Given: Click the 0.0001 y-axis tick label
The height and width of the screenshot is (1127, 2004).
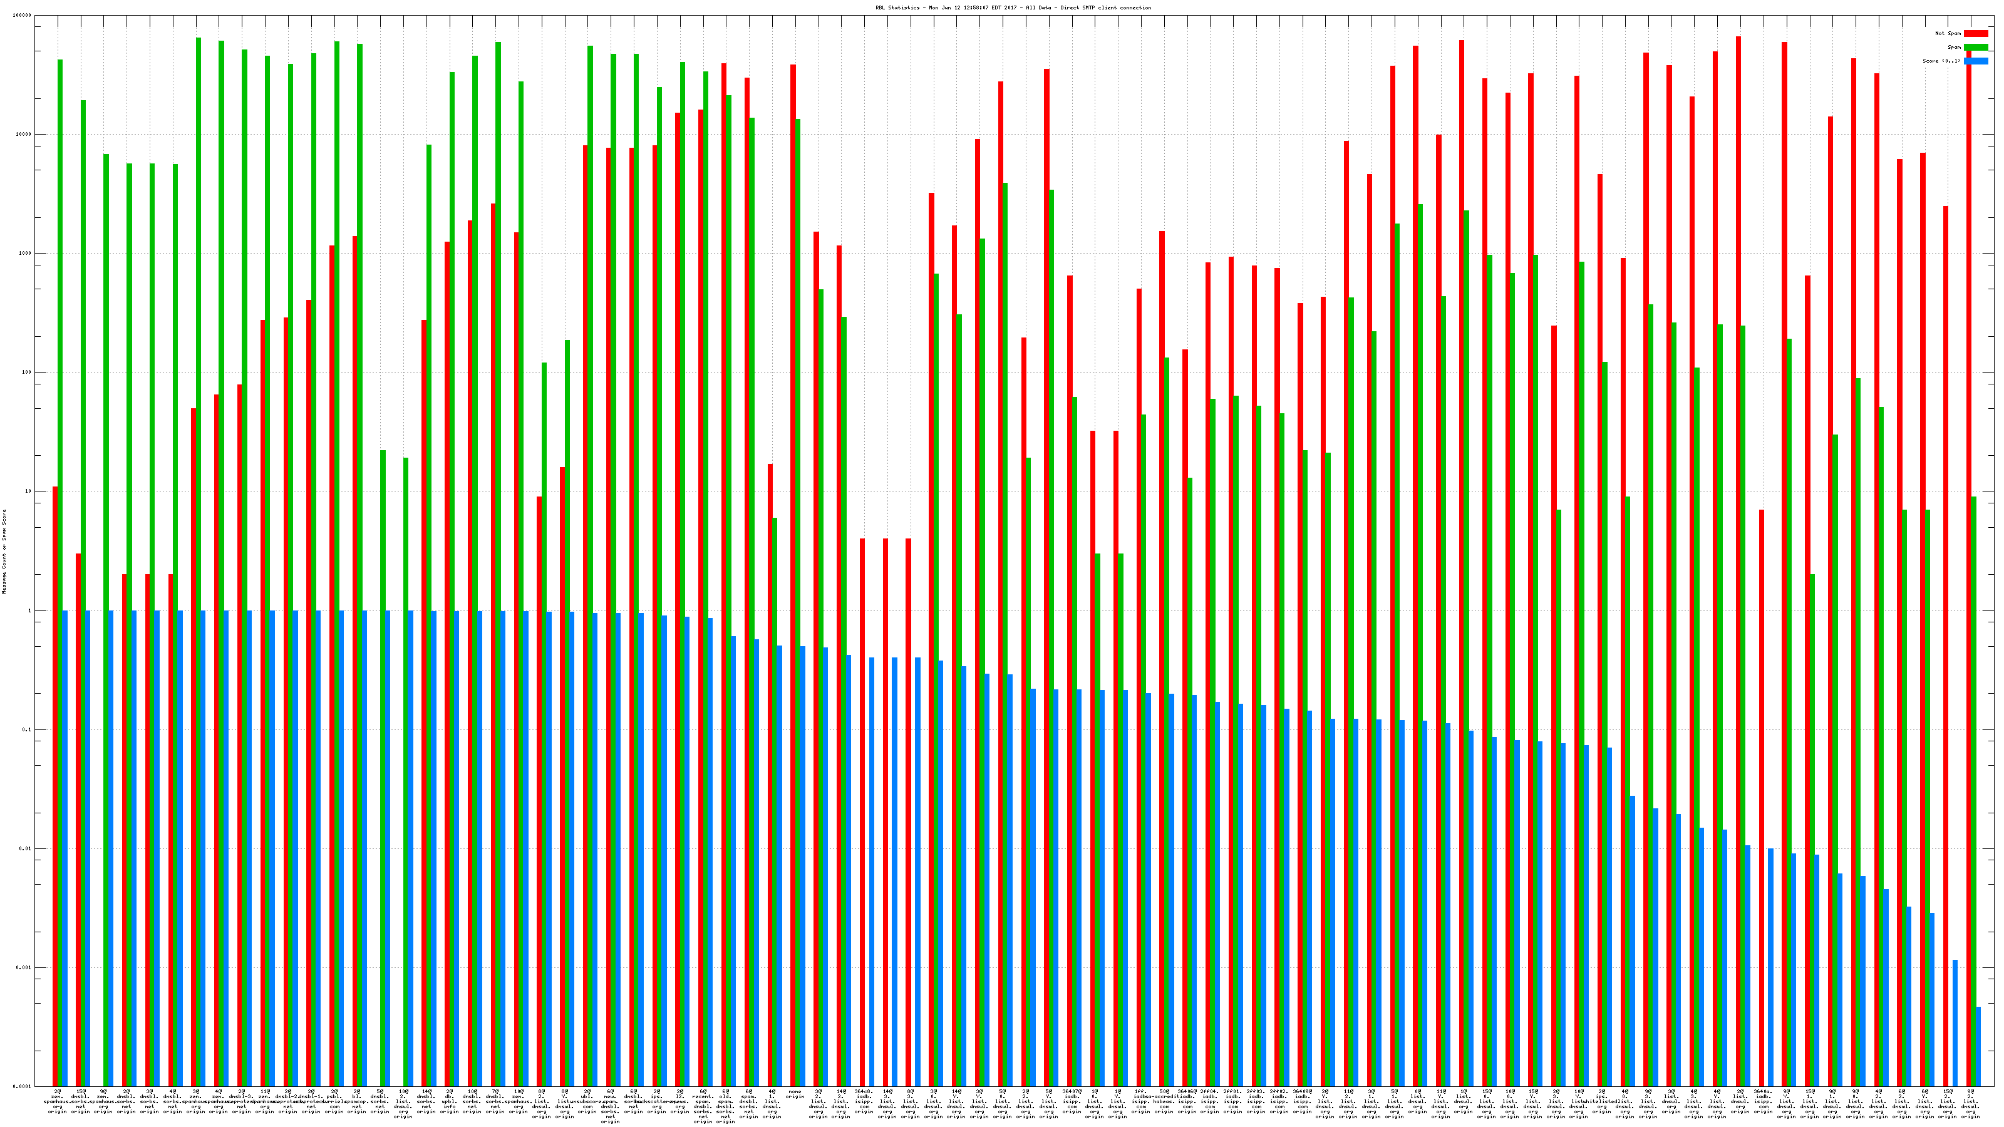Looking at the screenshot, I should 23,1086.
